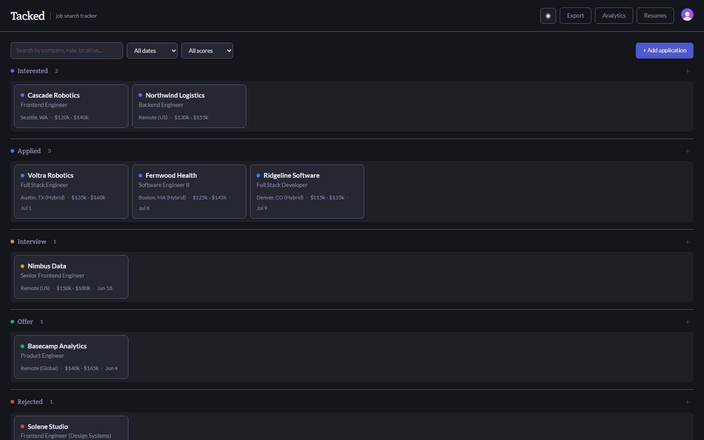The image size is (704, 440).
Task: Click the Applied section heading
Action: click(x=29, y=151)
